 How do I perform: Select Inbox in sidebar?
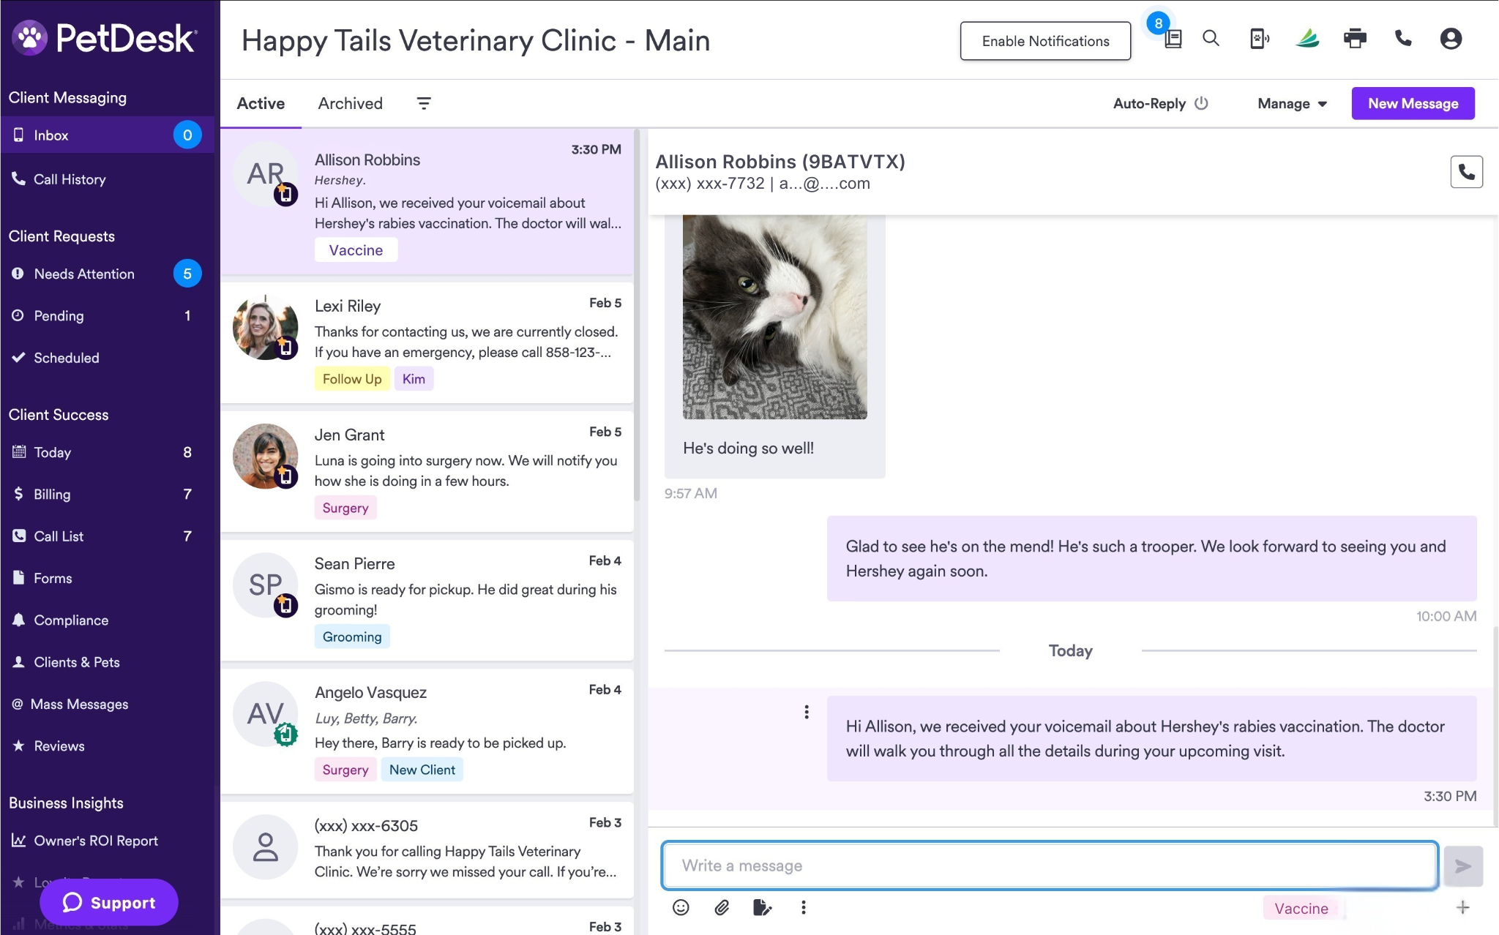[107, 135]
